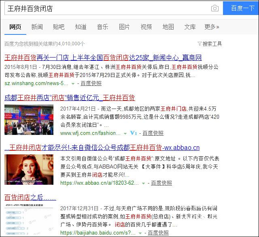Image resolution: width=259 pixels, height=237 pixels.
Task: Select the 网页 tab
Action: (15, 27)
